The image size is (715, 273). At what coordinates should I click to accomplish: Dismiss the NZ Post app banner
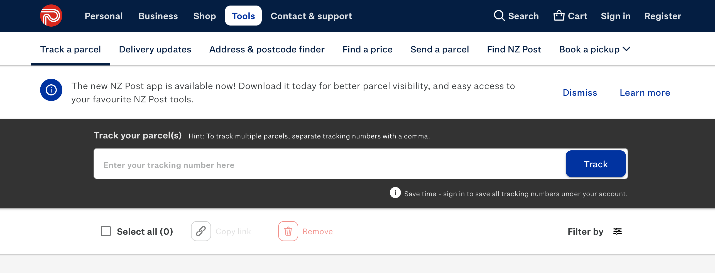pos(580,92)
